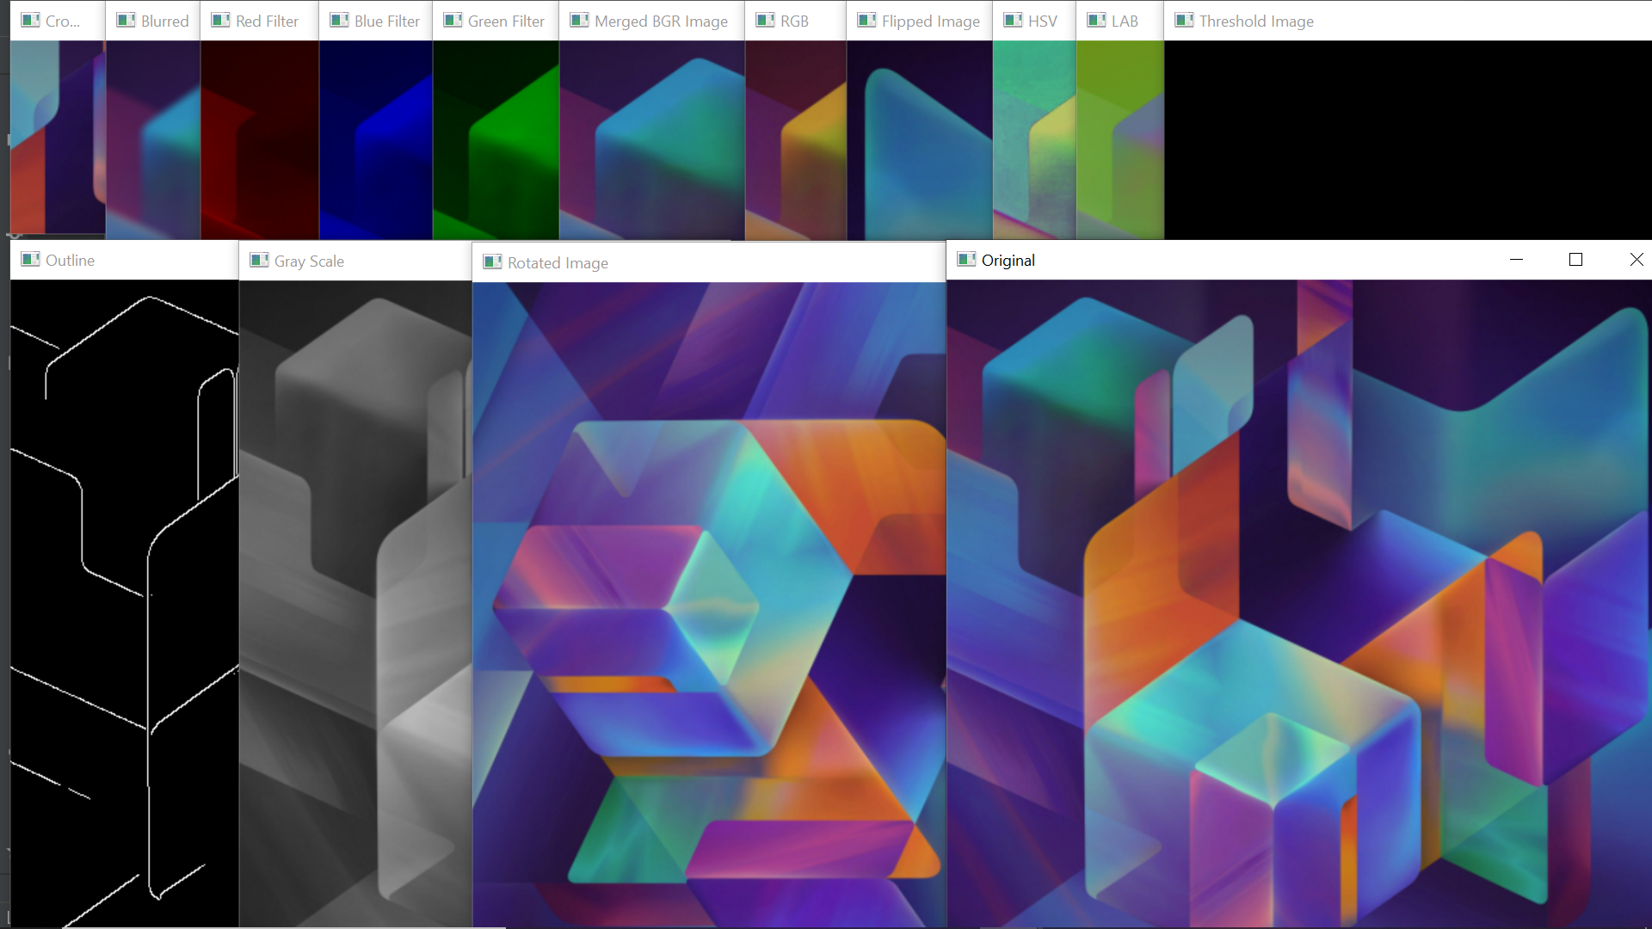Focus the Original window title text
1652x929 pixels.
point(1008,261)
